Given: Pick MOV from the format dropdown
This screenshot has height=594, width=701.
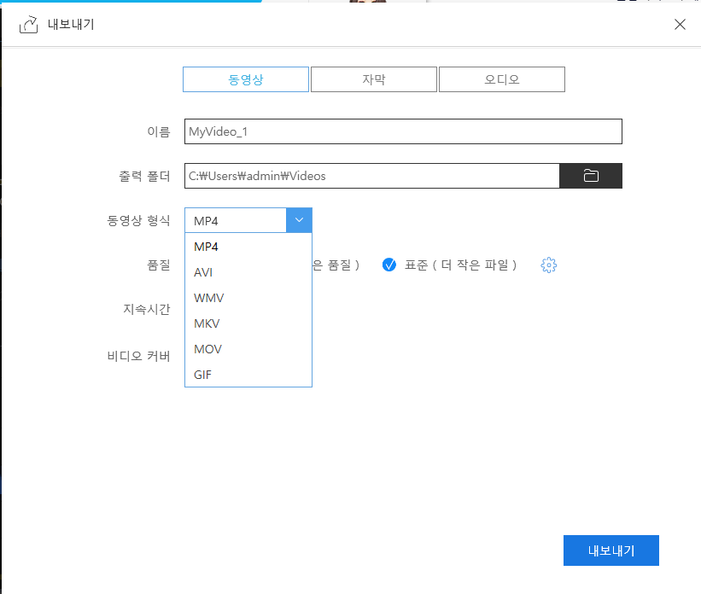Looking at the screenshot, I should pyautogui.click(x=206, y=348).
